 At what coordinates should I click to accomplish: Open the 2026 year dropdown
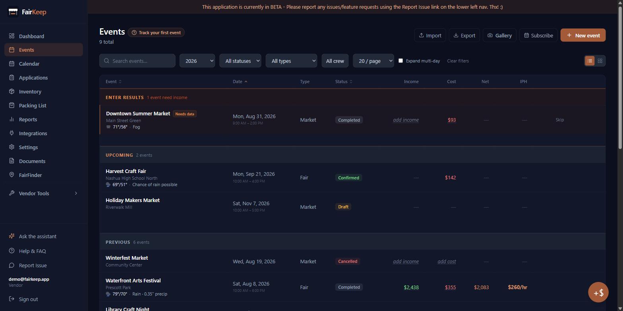click(197, 61)
